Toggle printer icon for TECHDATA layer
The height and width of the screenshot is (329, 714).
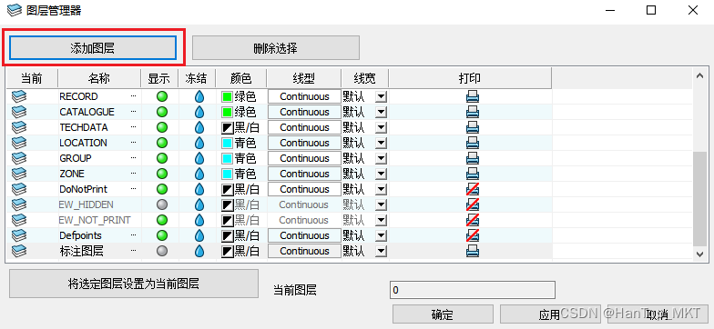pos(473,127)
